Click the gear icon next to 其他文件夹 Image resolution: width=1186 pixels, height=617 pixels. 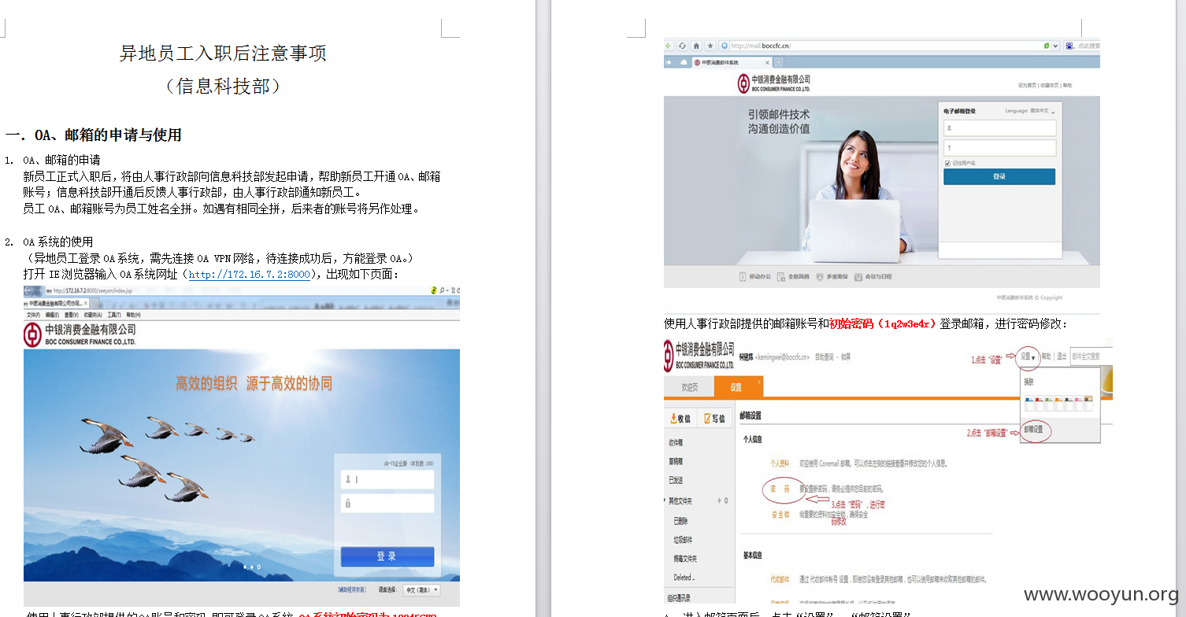(726, 501)
